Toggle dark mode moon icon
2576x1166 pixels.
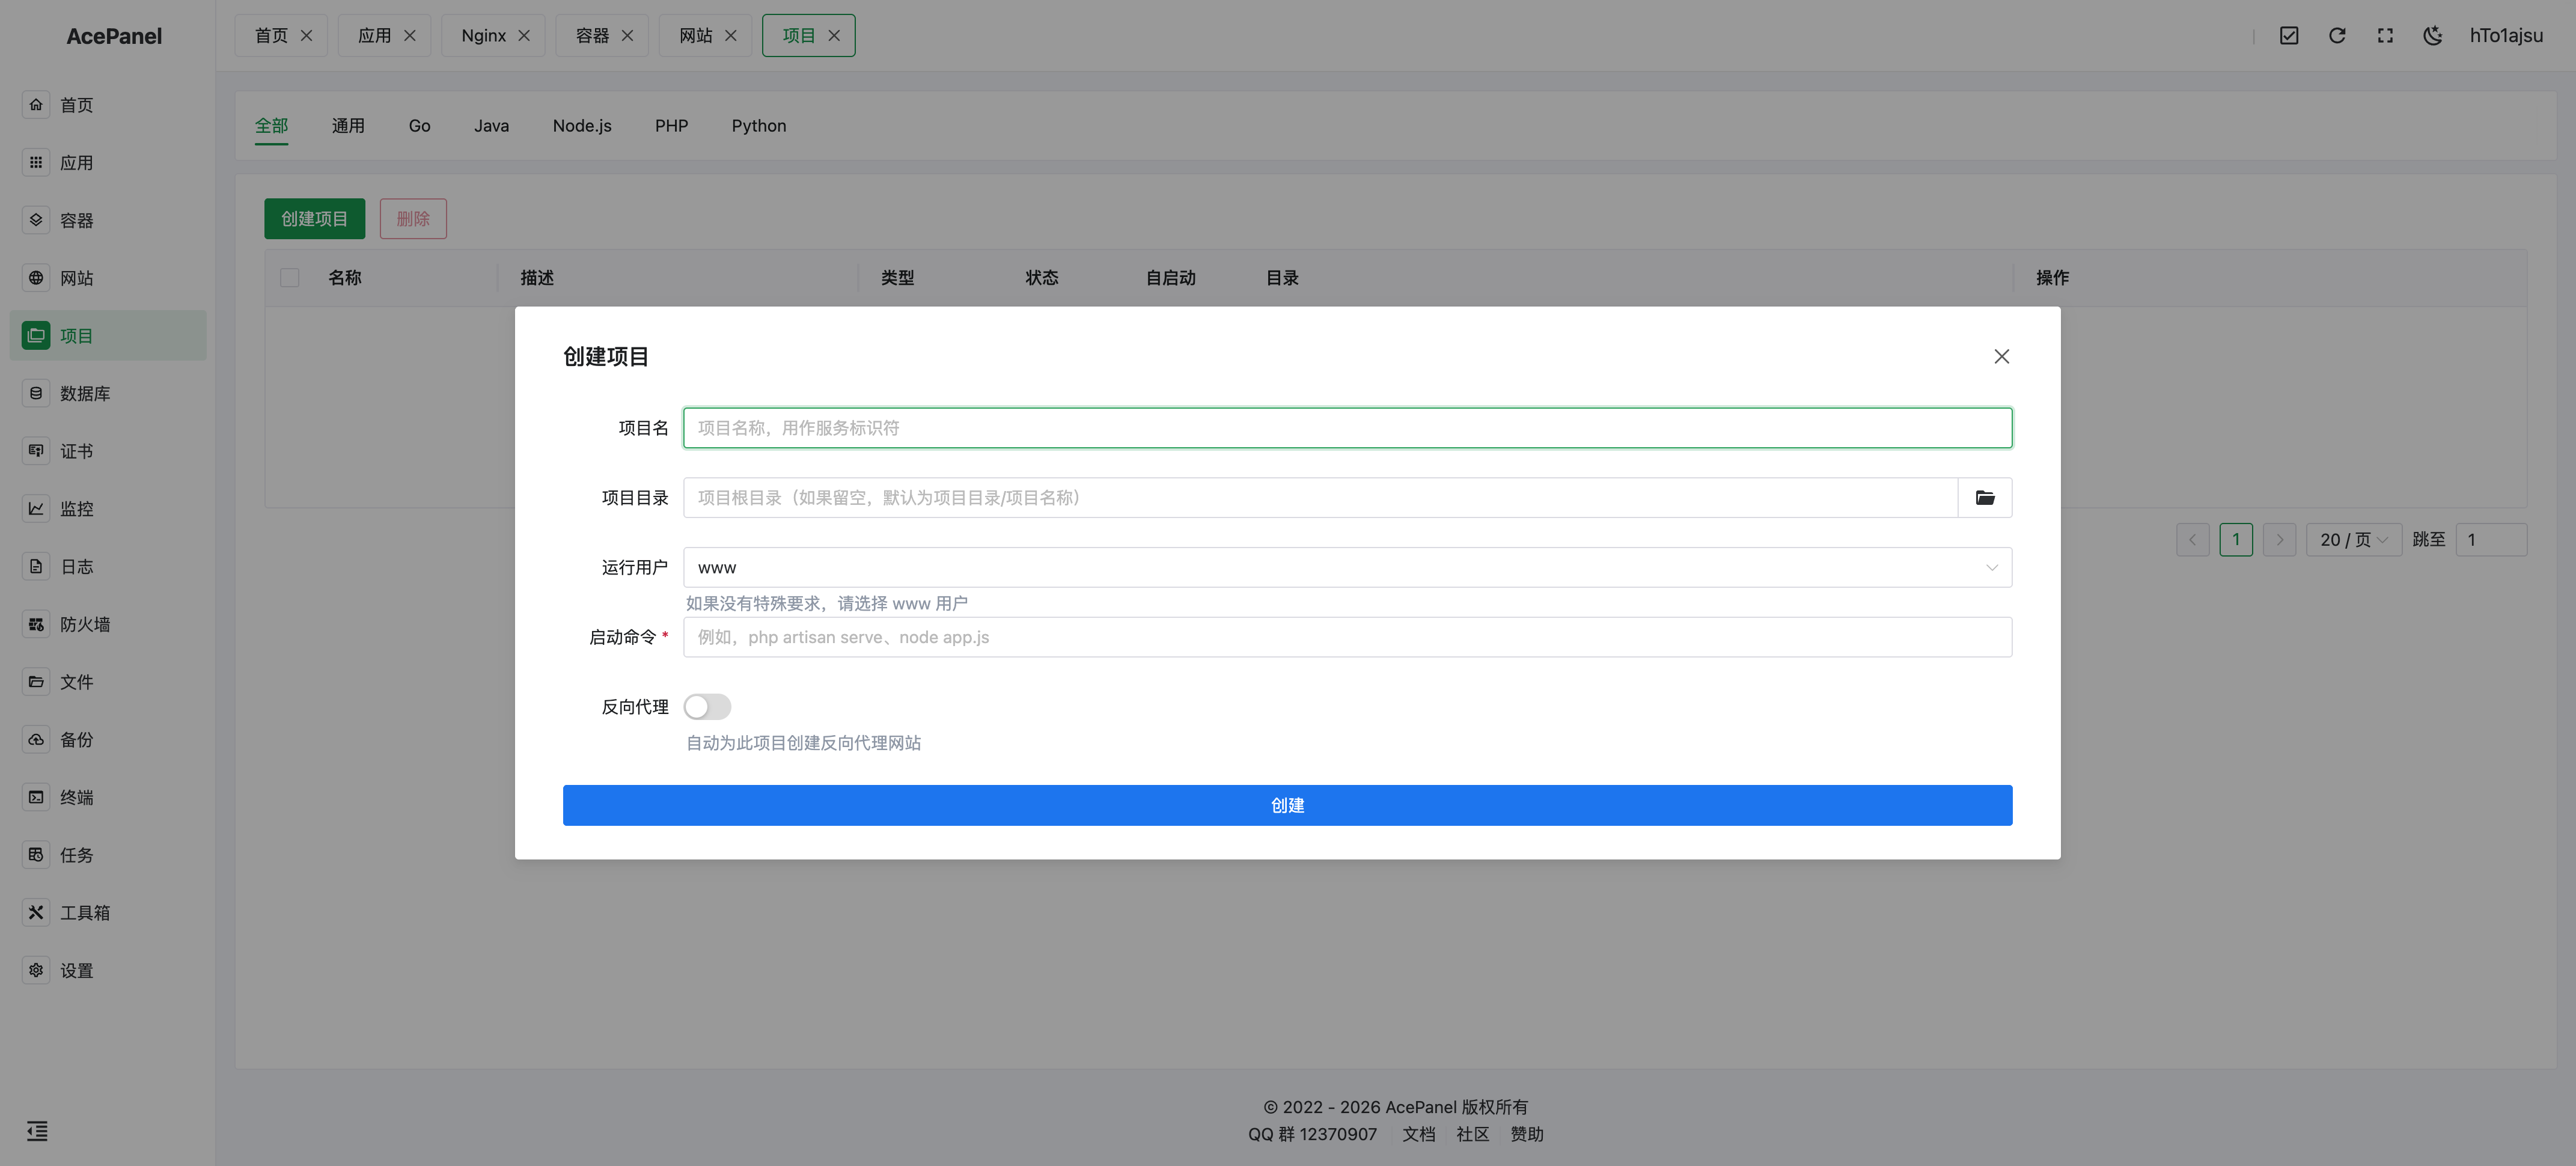click(x=2432, y=36)
